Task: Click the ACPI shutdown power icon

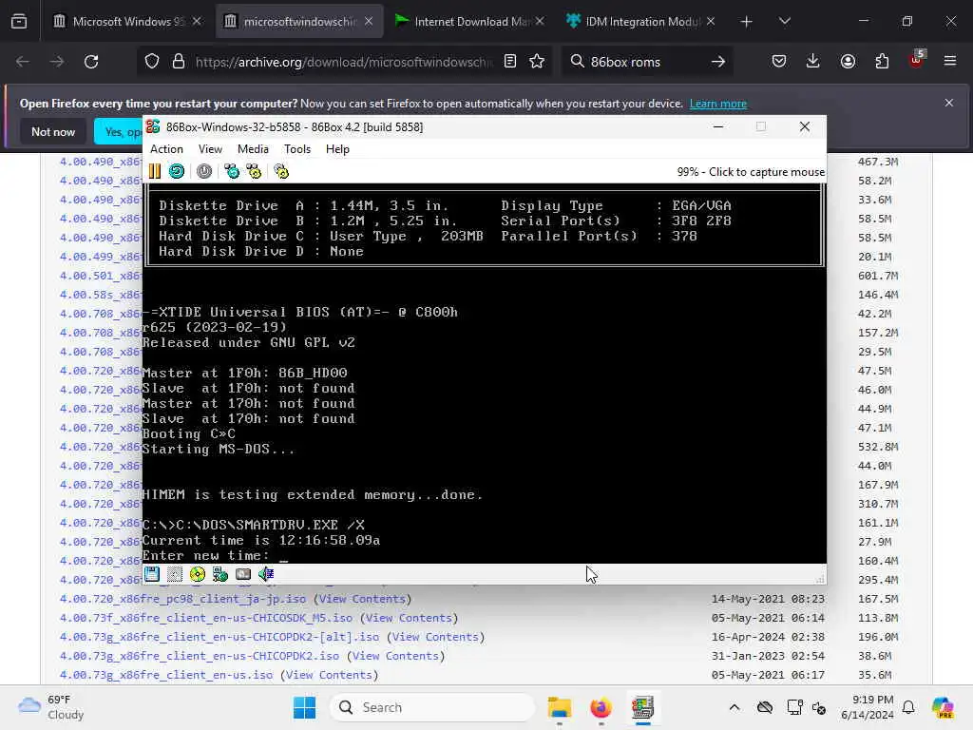Action: click(x=204, y=171)
